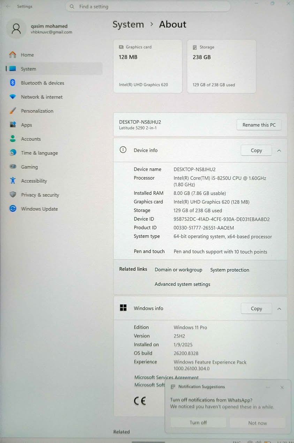294x443 pixels.
Task: Click the Gaming controller icon
Action: (x=13, y=167)
